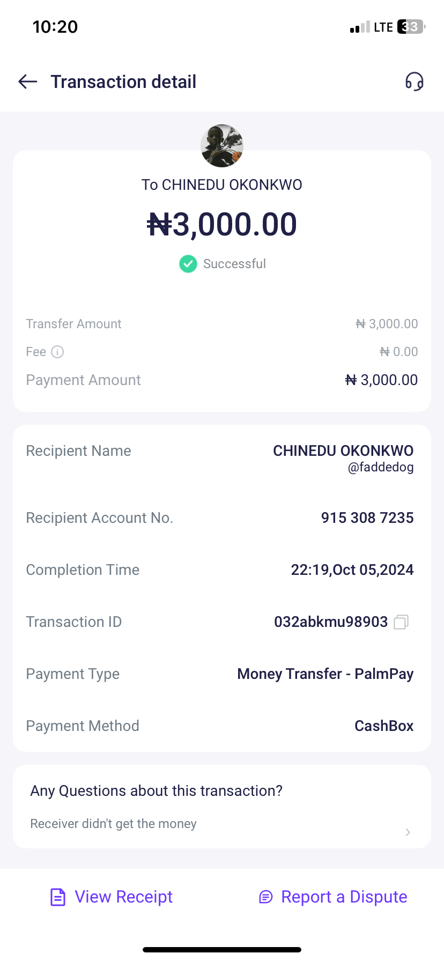Tap the ₦3,000.00 headline amount
This screenshot has width=444, height=961.
point(222,224)
